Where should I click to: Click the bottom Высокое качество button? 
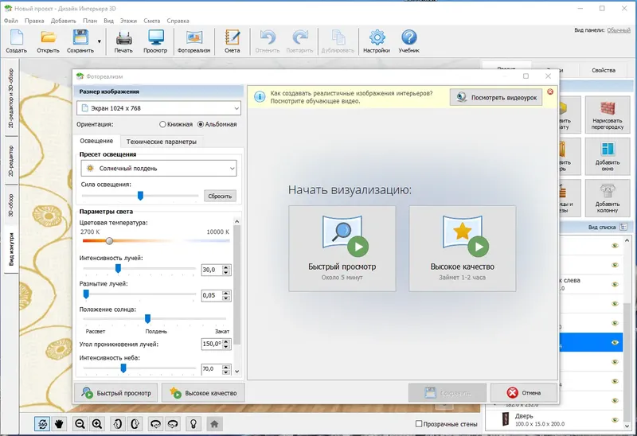(203, 393)
